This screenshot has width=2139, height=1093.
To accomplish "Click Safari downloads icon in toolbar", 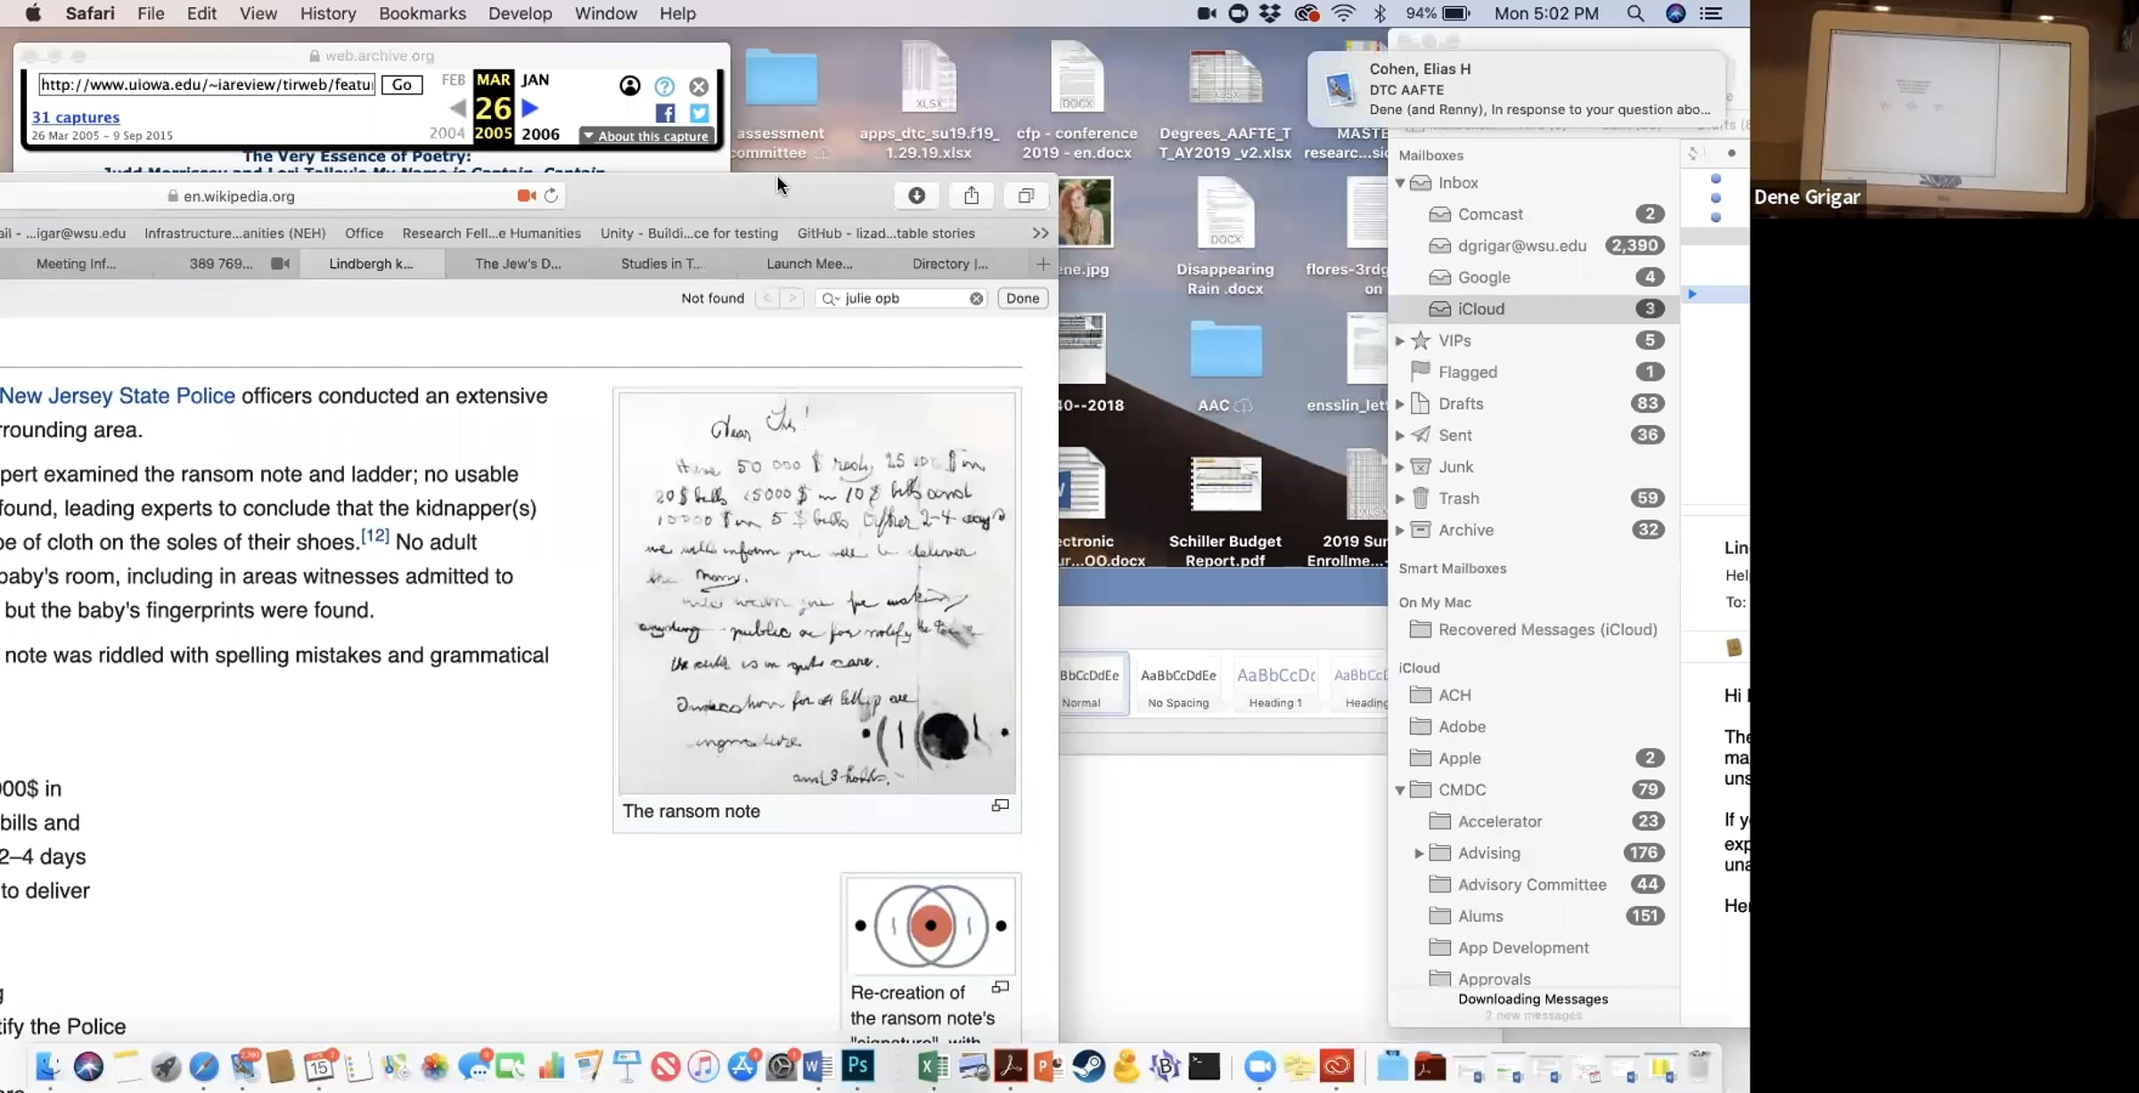I will tap(916, 196).
